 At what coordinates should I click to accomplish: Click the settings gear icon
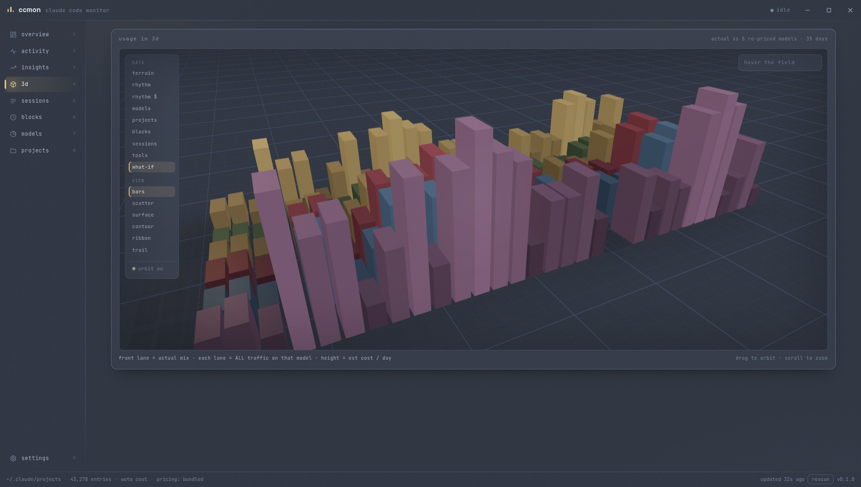13,458
